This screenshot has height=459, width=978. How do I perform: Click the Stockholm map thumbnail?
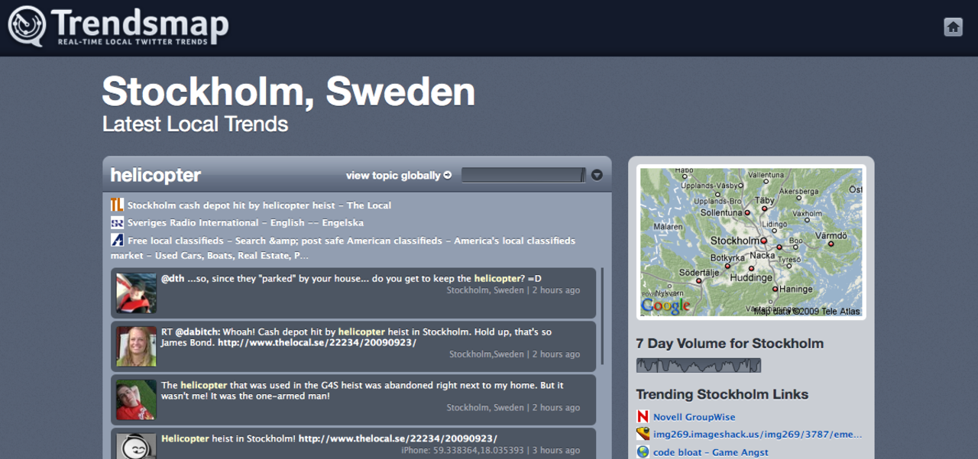point(751,242)
